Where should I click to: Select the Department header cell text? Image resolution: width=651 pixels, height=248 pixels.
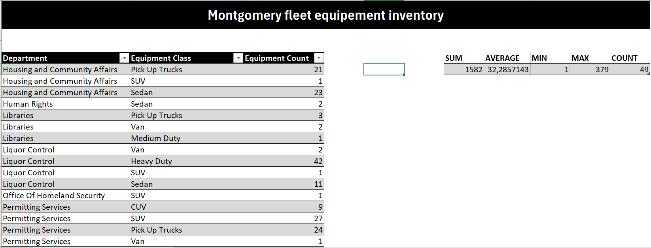tap(25, 58)
